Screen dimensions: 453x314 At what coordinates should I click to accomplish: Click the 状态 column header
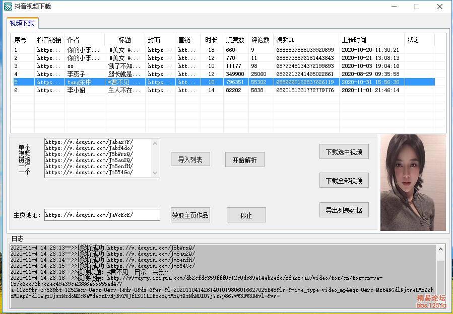click(419, 40)
